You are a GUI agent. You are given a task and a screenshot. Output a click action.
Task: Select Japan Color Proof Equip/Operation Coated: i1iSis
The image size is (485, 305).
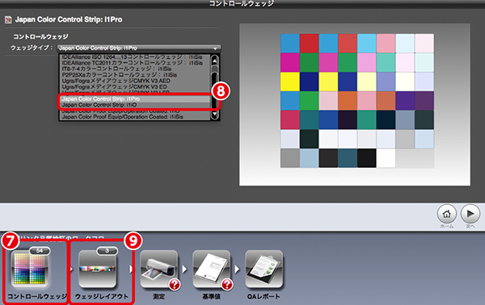(x=123, y=117)
